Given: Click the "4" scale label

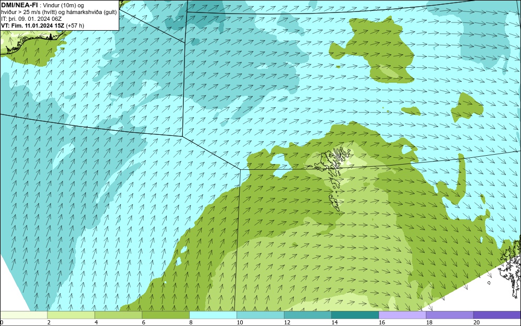Looking at the screenshot, I should click(x=96, y=322).
